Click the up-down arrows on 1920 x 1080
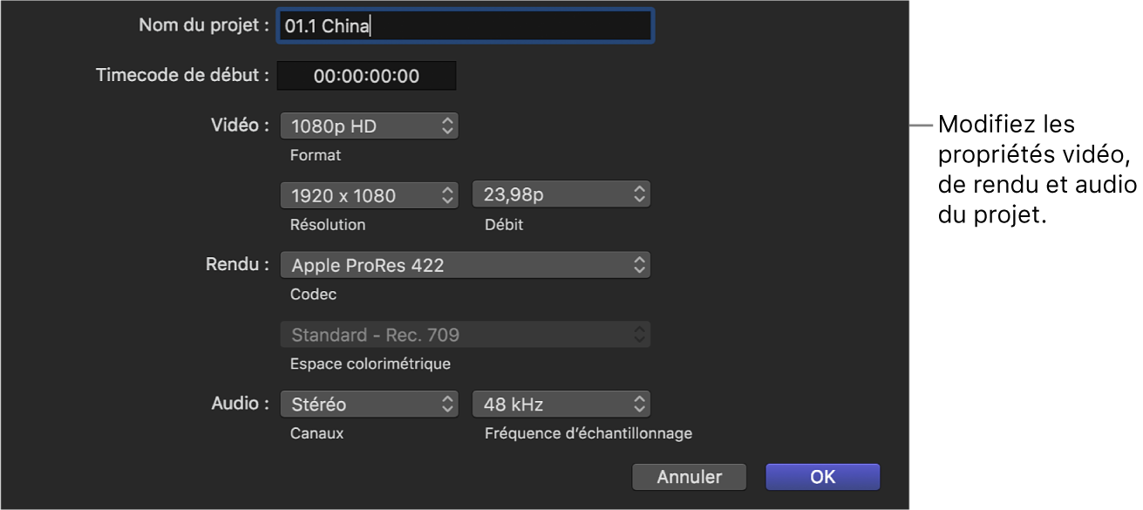This screenshot has width=1143, height=510. 447,195
